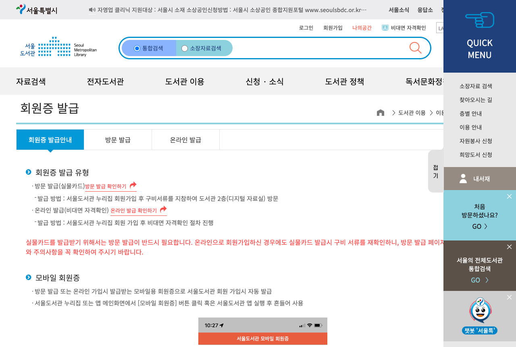Viewport: 516px width, 347px height.
Task: Open 찾아오시는 길 in quick menu
Action: tap(476, 100)
